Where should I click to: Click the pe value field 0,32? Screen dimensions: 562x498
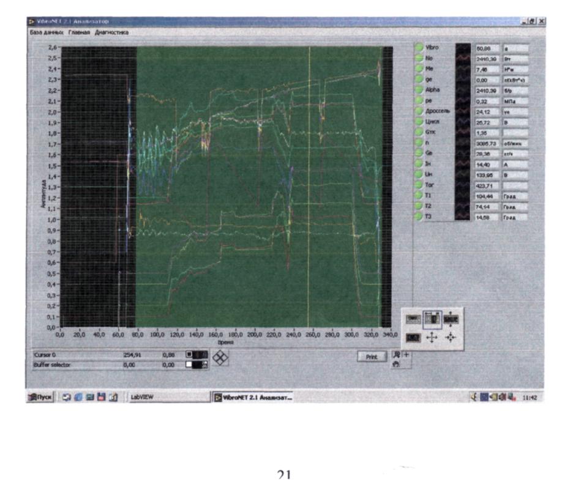[487, 102]
